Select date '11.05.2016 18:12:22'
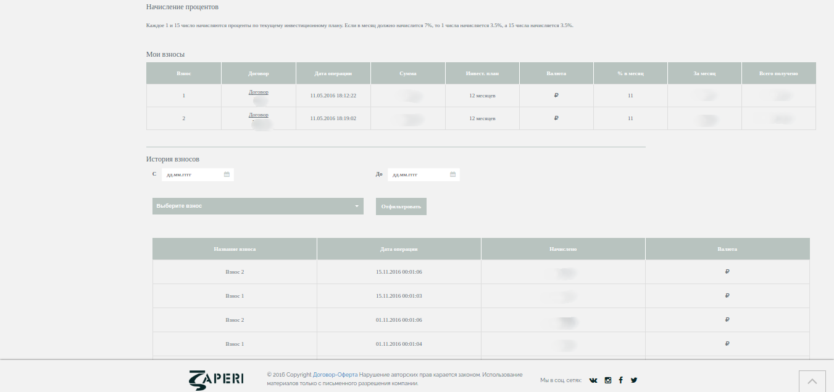Screen dimensions: 834x392 [x=333, y=96]
